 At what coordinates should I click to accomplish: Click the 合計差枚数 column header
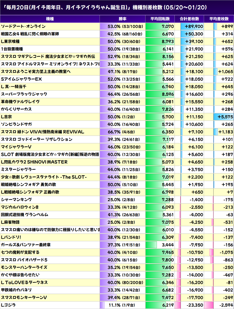[x=190, y=19]
